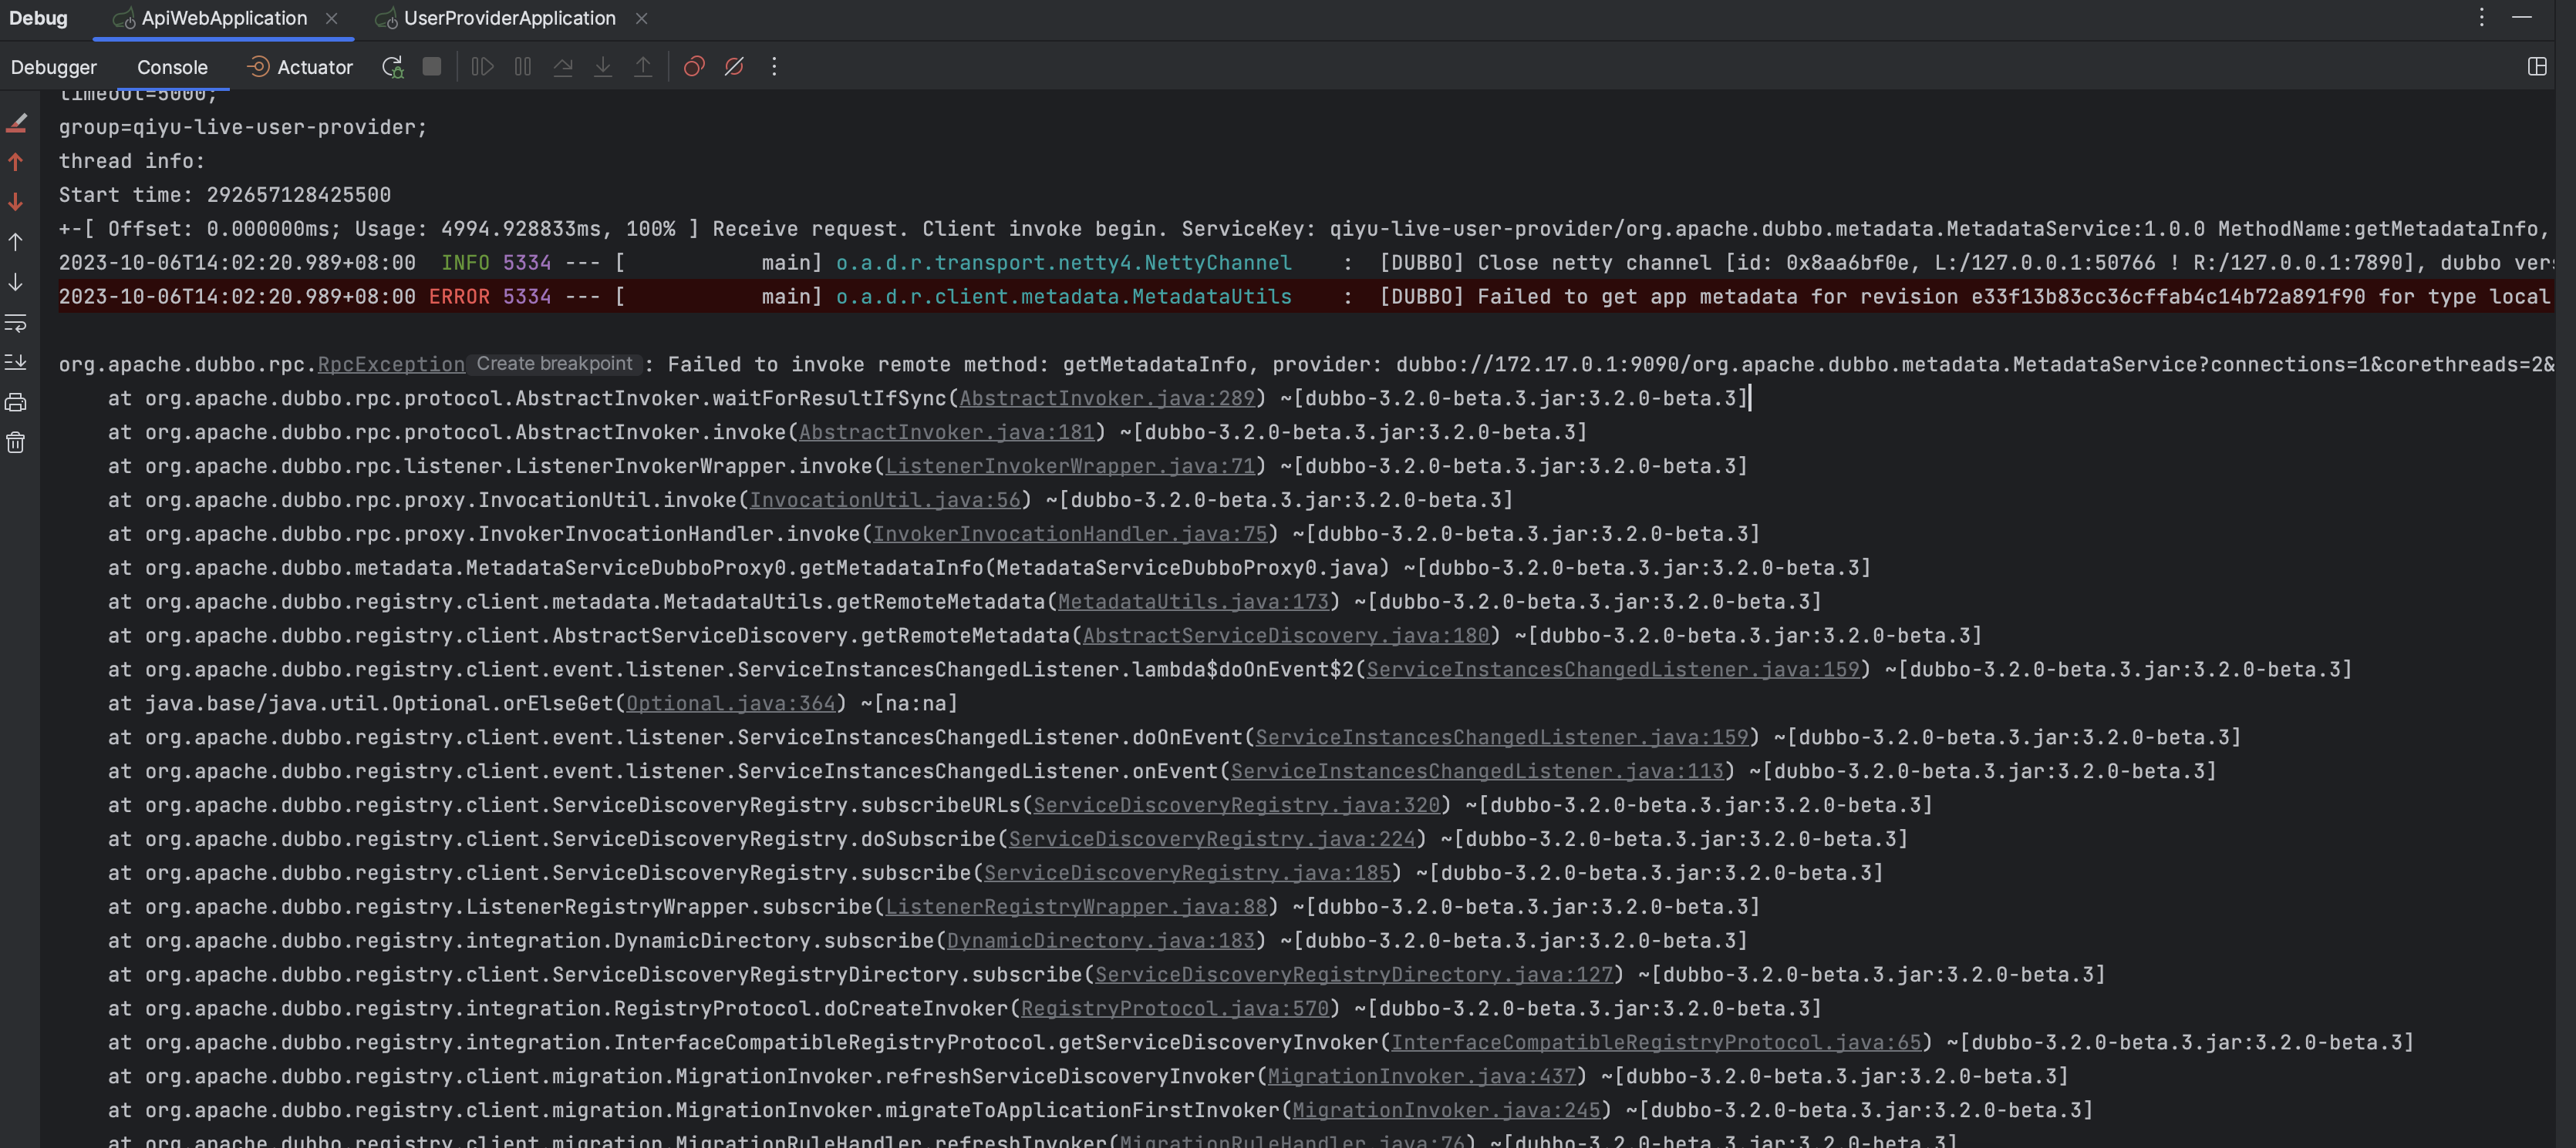Click the red edit marker gutter icon
Viewport: 2576px width, 1148px height.
pyautogui.click(x=16, y=123)
